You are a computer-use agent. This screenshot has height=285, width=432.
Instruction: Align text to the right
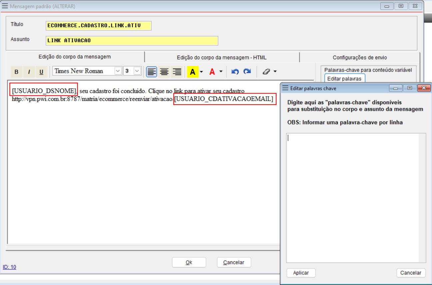[177, 72]
